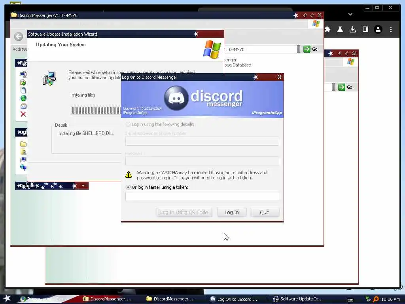Click Back arrow in DiscordMessenger explorer window
The width and height of the screenshot is (405, 304).
click(x=19, y=36)
